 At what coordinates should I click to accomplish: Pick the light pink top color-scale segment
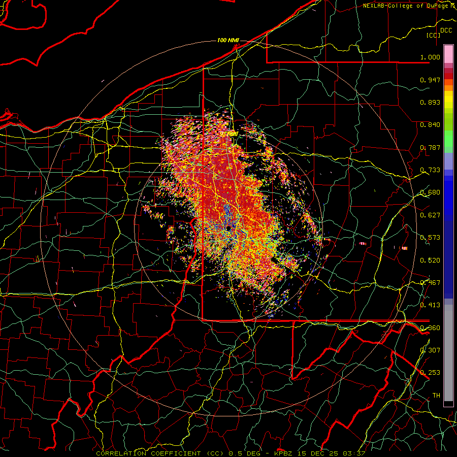point(448,54)
